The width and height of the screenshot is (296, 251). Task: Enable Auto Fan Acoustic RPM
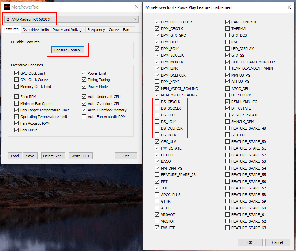pos(84,117)
